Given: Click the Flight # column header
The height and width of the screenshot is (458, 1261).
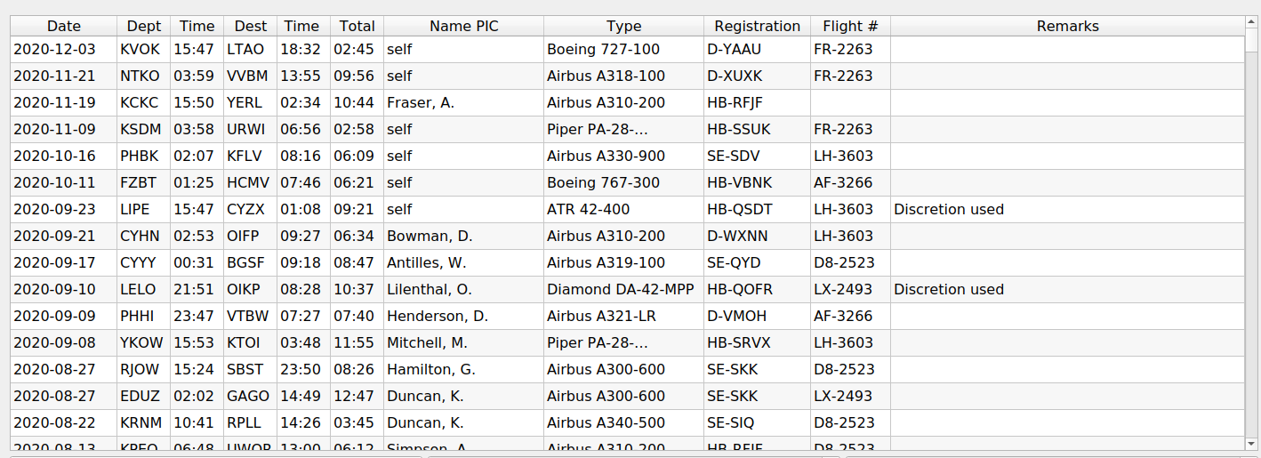Looking at the screenshot, I should pyautogui.click(x=851, y=27).
